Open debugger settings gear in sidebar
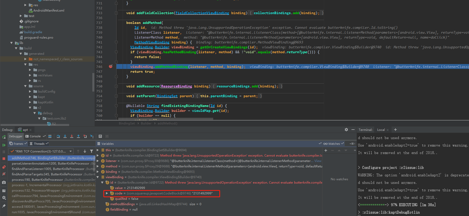The width and height of the screenshot is (469, 216). point(4,198)
